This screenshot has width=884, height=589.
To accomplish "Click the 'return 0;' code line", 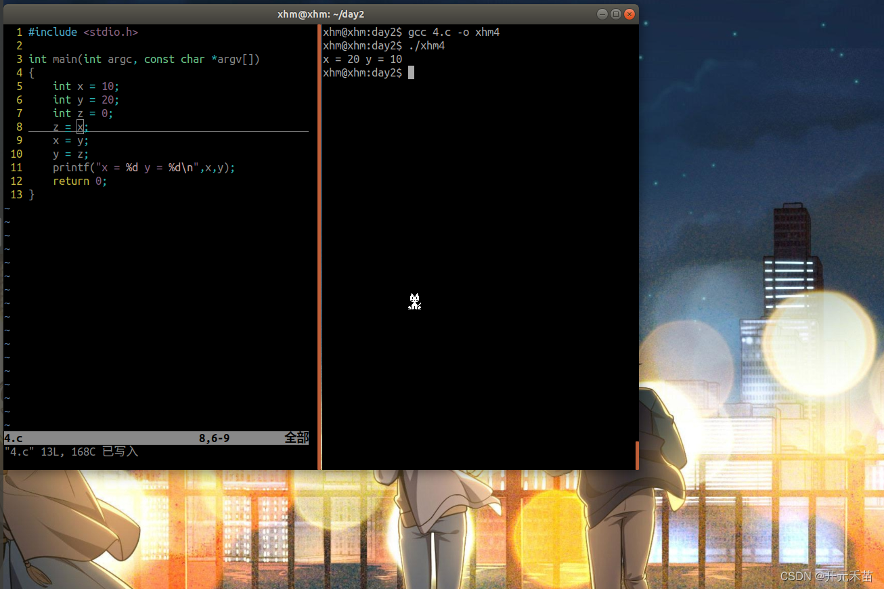I will pos(80,181).
